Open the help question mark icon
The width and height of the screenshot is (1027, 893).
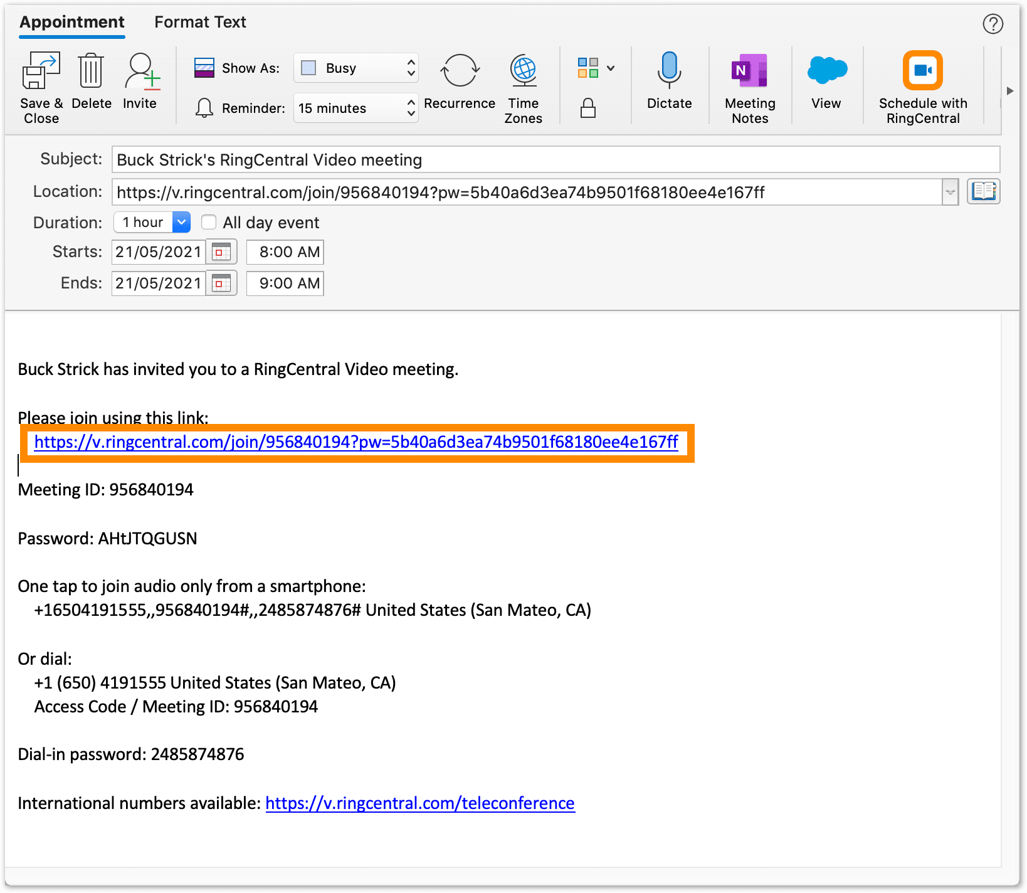coord(993,24)
